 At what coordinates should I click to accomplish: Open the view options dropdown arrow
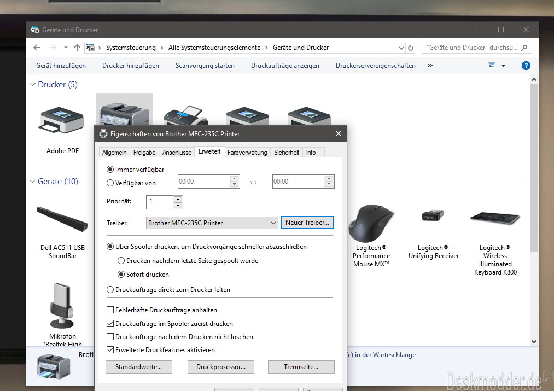click(504, 66)
